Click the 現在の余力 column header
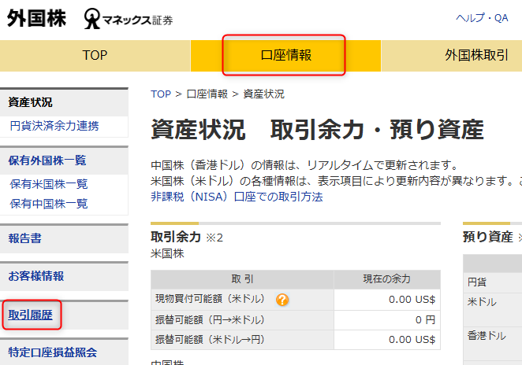Image resolution: width=522 pixels, height=365 pixels. coord(387,279)
